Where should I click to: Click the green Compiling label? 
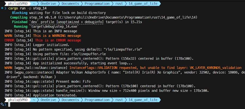pos(19,17)
